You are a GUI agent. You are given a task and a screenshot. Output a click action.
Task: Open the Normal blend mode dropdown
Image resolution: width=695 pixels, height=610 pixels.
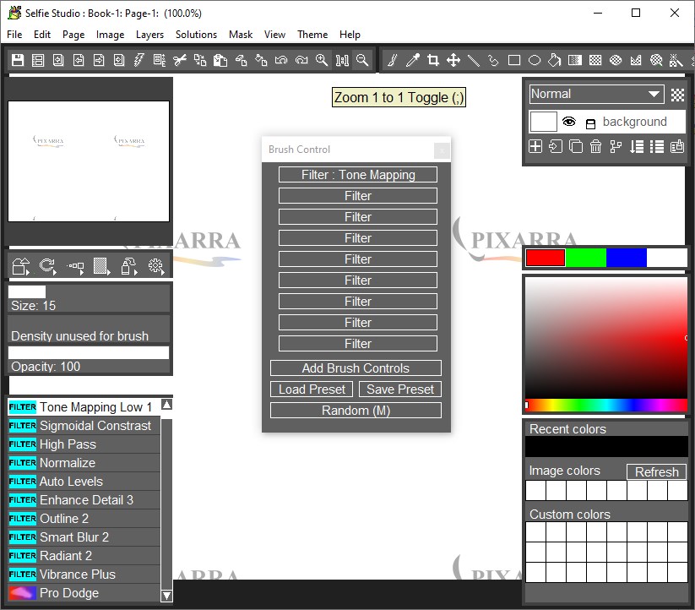[596, 95]
